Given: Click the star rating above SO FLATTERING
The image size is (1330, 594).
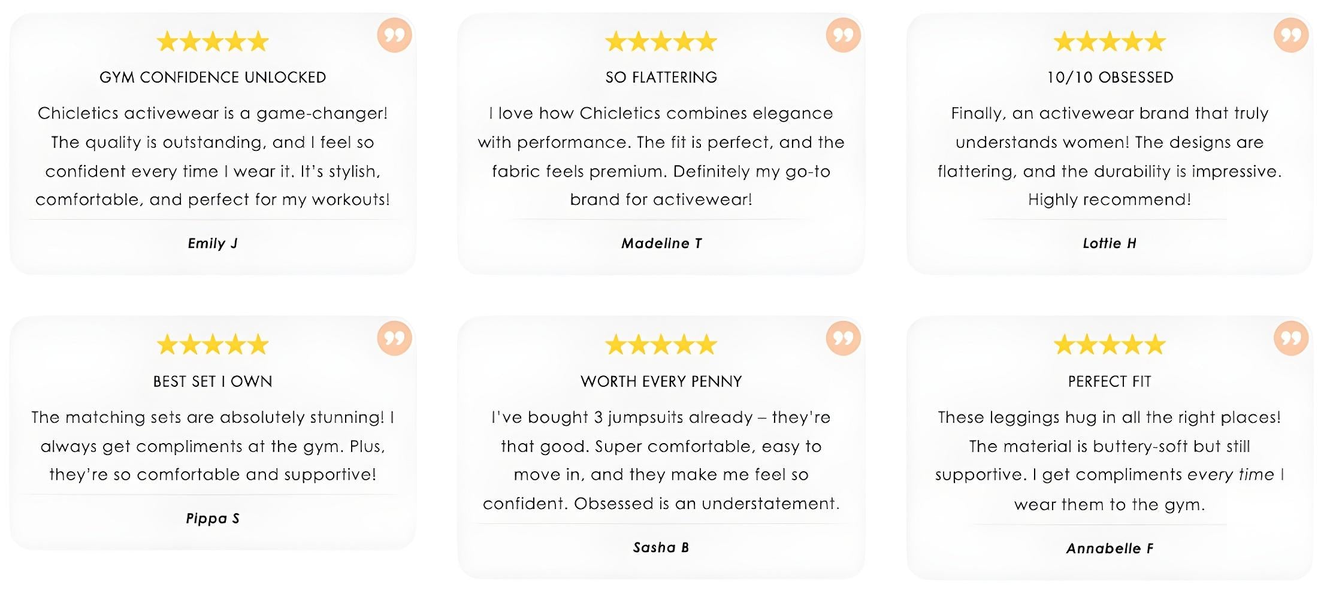Looking at the screenshot, I should coord(661,42).
